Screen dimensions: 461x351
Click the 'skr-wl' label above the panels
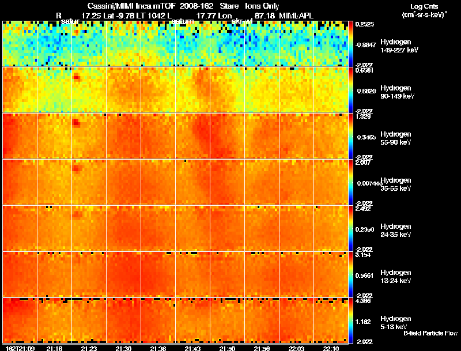pos(242,21)
